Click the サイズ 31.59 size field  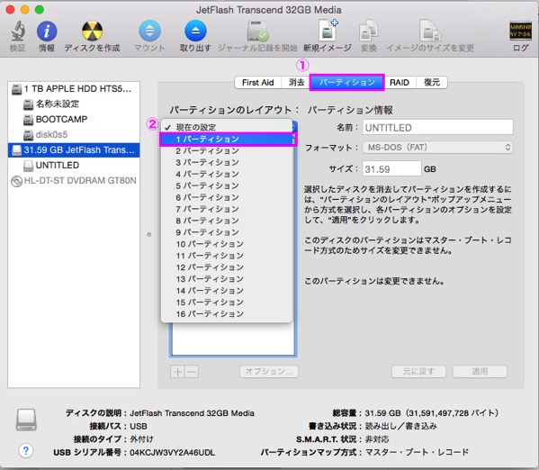pos(391,169)
